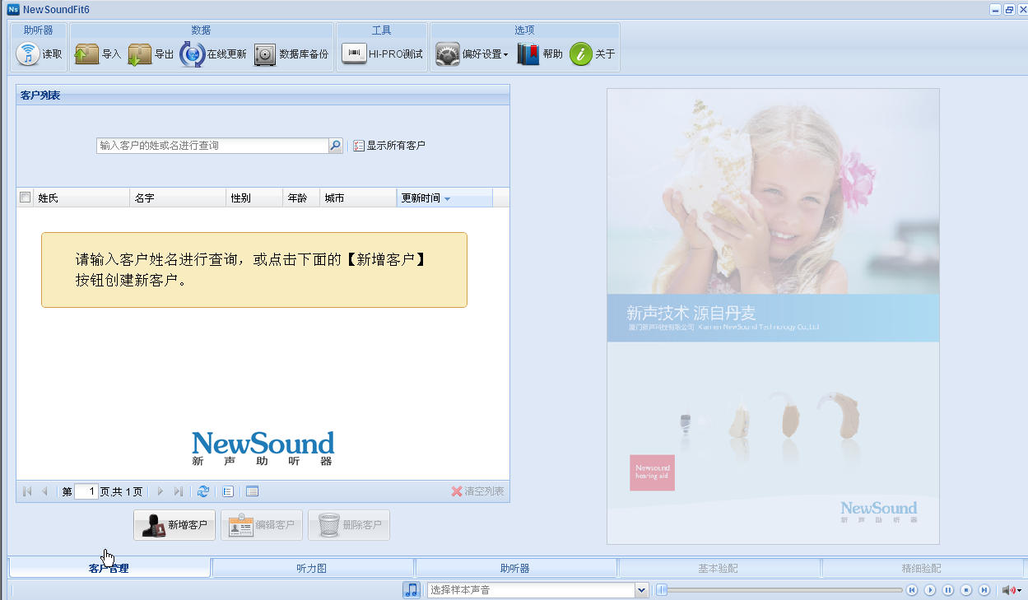Click the 导出 export icon
The width and height of the screenshot is (1028, 600).
click(140, 54)
